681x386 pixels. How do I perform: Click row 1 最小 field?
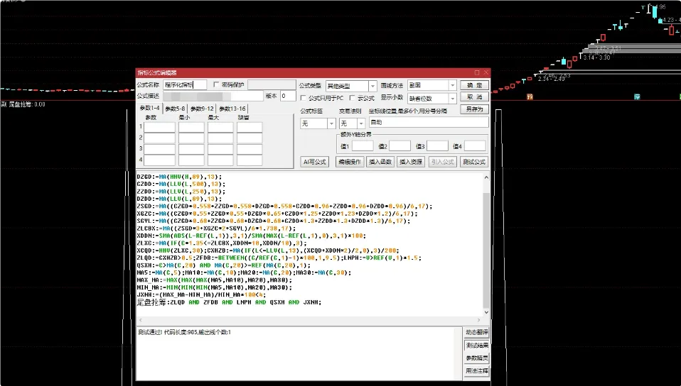point(191,127)
